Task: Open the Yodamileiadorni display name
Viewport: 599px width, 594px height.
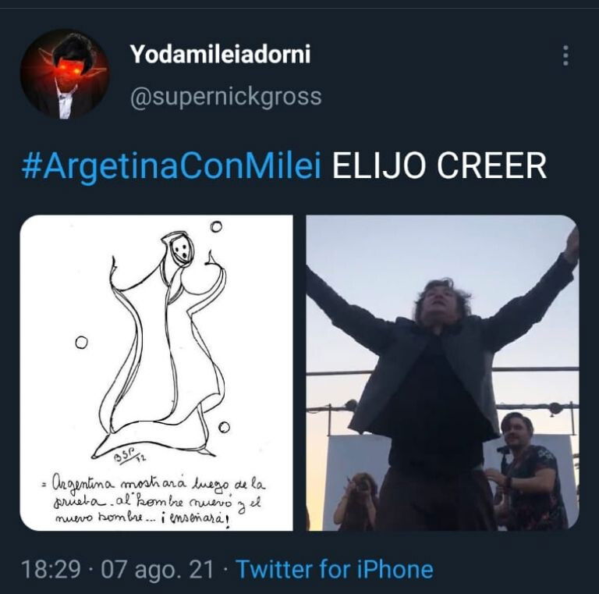Action: click(x=220, y=54)
